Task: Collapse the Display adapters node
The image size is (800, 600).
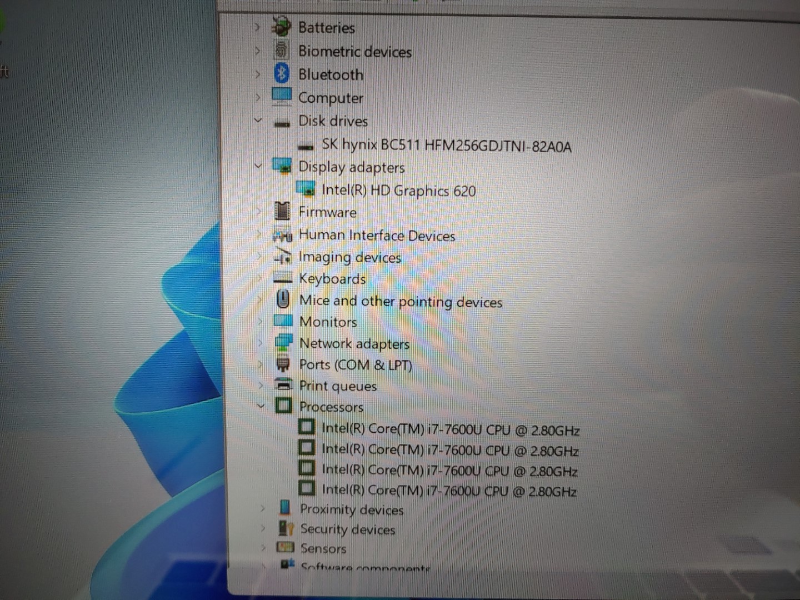Action: (x=258, y=166)
